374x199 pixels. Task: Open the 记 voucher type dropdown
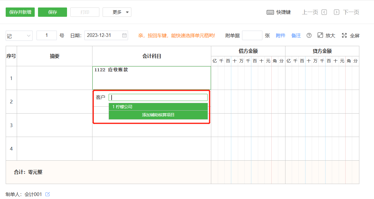pyautogui.click(x=19, y=36)
